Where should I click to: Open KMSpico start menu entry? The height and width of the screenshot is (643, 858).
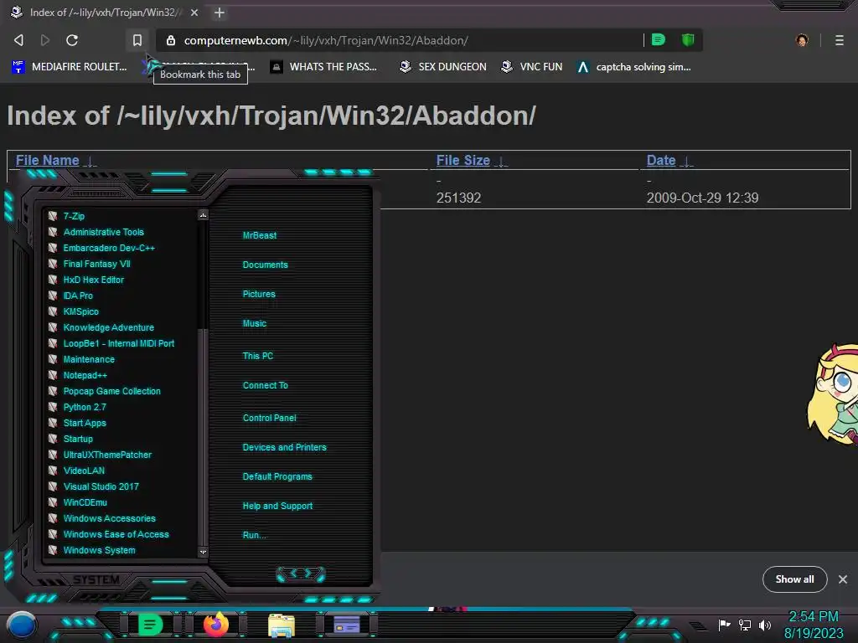coord(80,311)
